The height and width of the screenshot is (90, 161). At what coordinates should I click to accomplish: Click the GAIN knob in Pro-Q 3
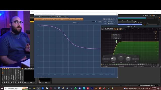(121, 58)
